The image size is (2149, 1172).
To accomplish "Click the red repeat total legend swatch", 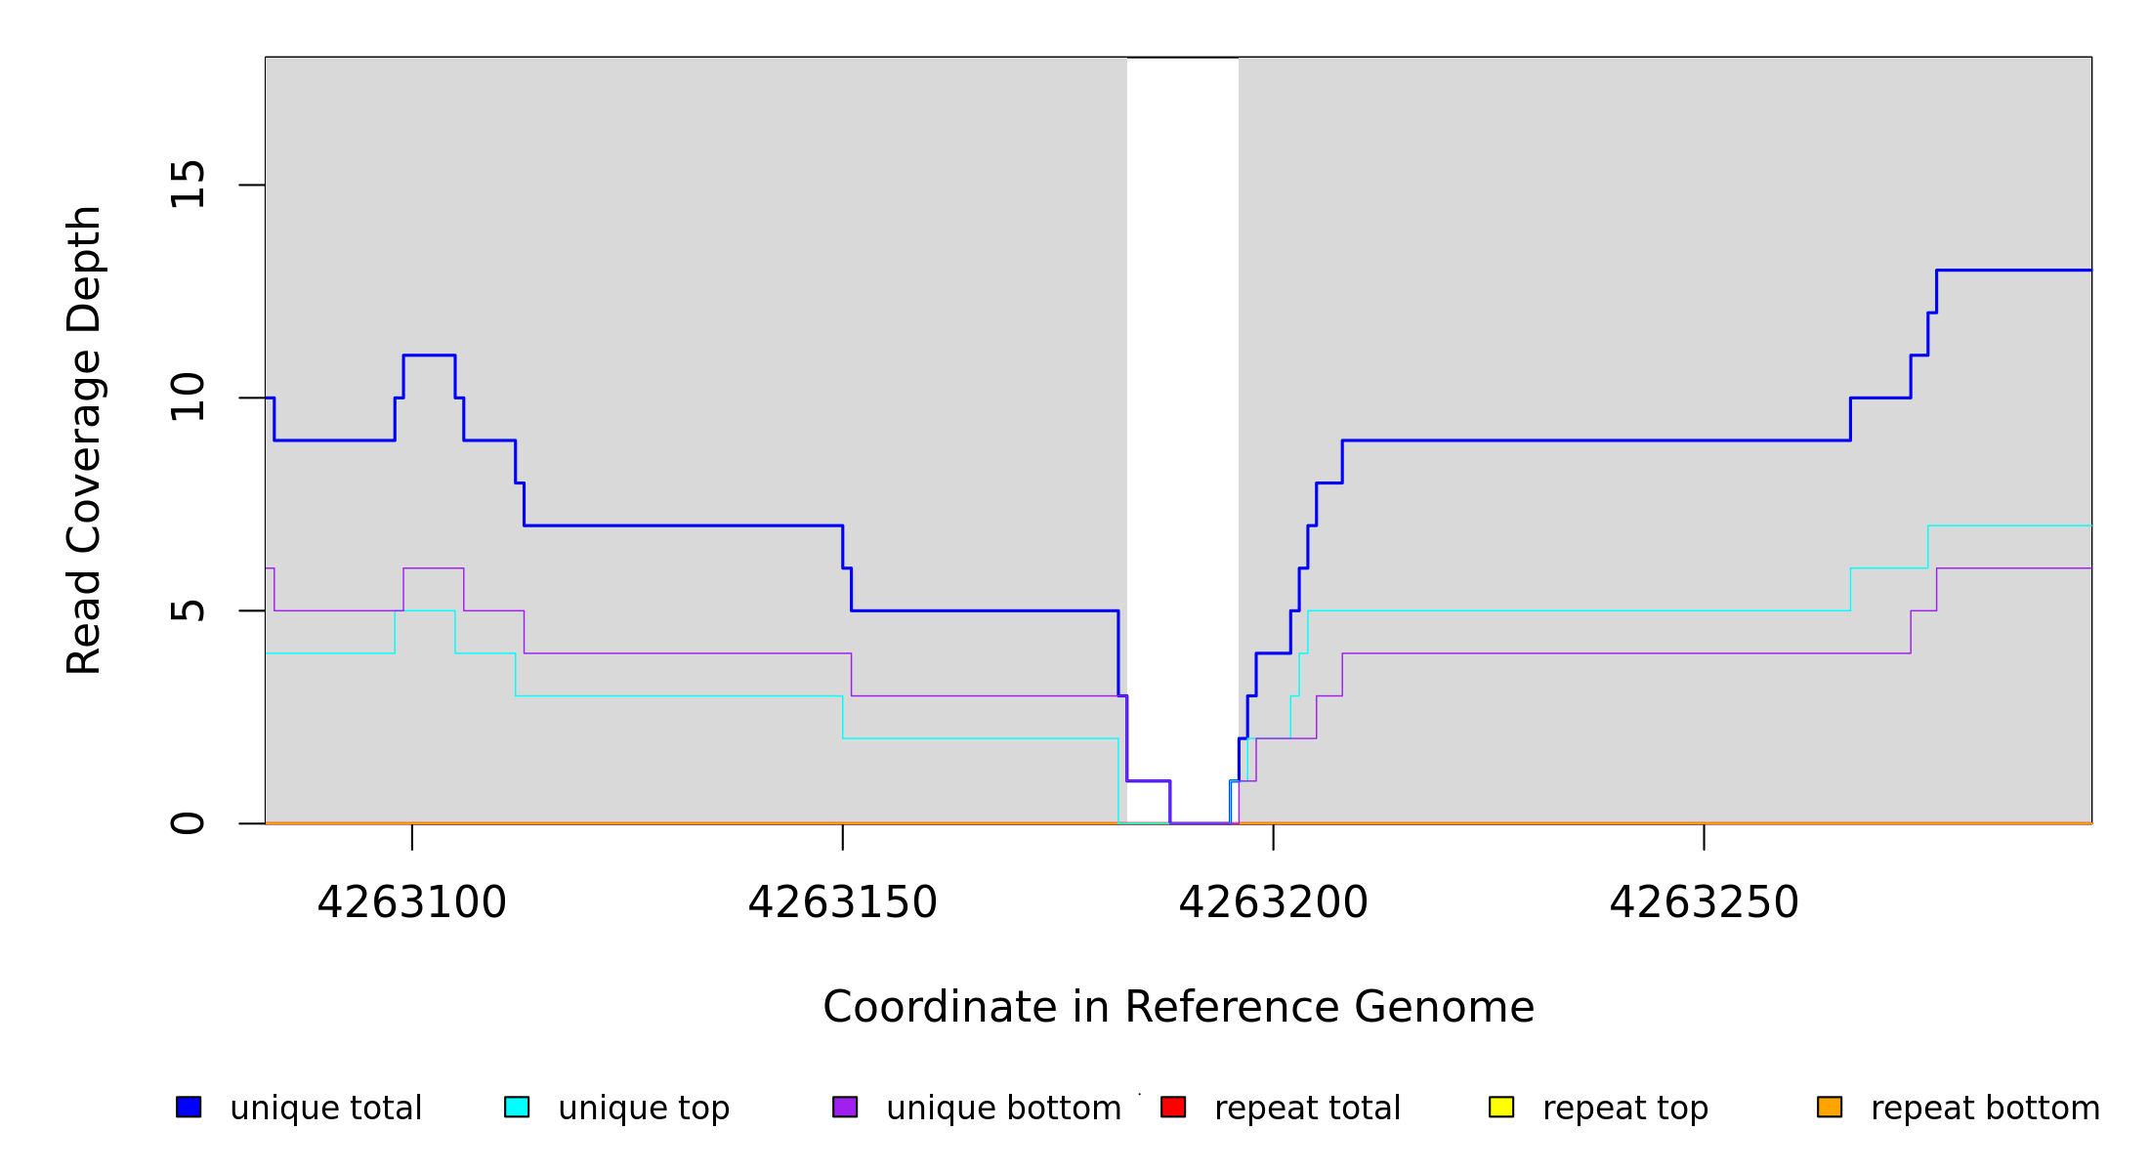I will (1173, 1107).
